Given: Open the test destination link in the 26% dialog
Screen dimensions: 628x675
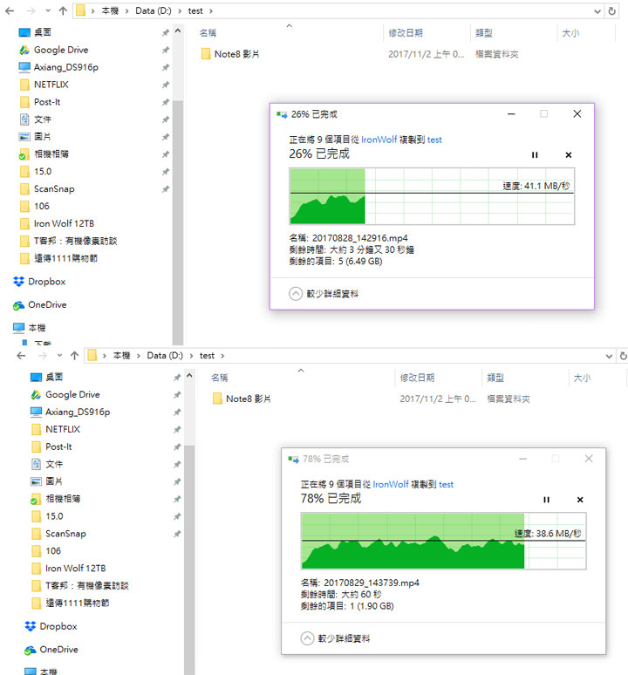Looking at the screenshot, I should 434,140.
